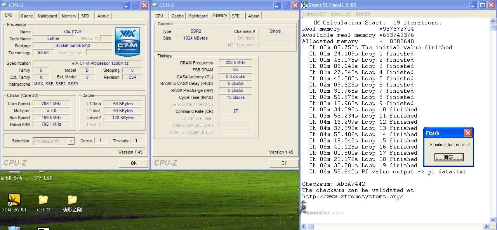Switch to Cache tab in left CPU-Z
Screen dimensions: 497x230
tap(27, 16)
